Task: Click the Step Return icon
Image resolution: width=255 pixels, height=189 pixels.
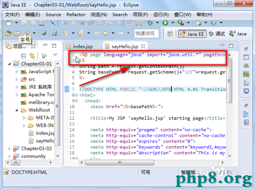Action: click(x=118, y=23)
